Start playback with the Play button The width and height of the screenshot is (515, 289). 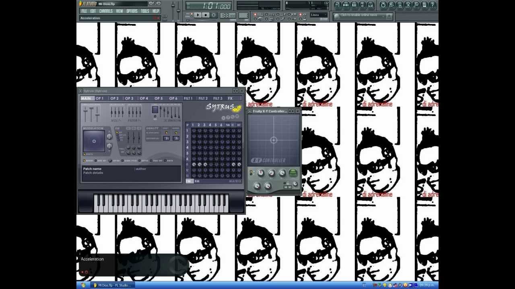pyautogui.click(x=198, y=15)
